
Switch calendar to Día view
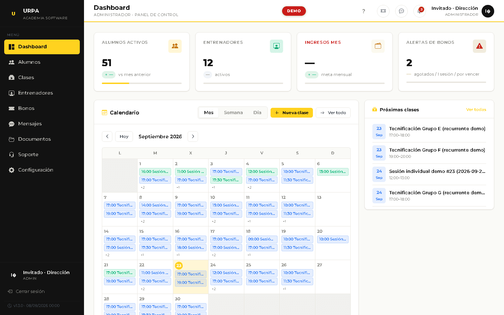point(257,113)
